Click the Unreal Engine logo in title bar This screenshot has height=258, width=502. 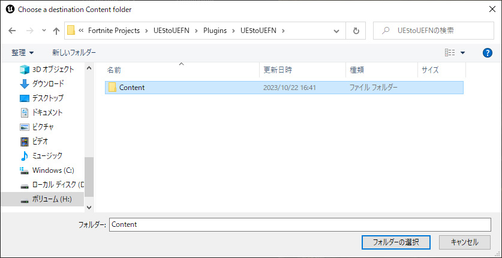[10, 9]
